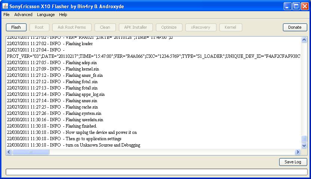Open the Advanced menu

tap(23, 15)
